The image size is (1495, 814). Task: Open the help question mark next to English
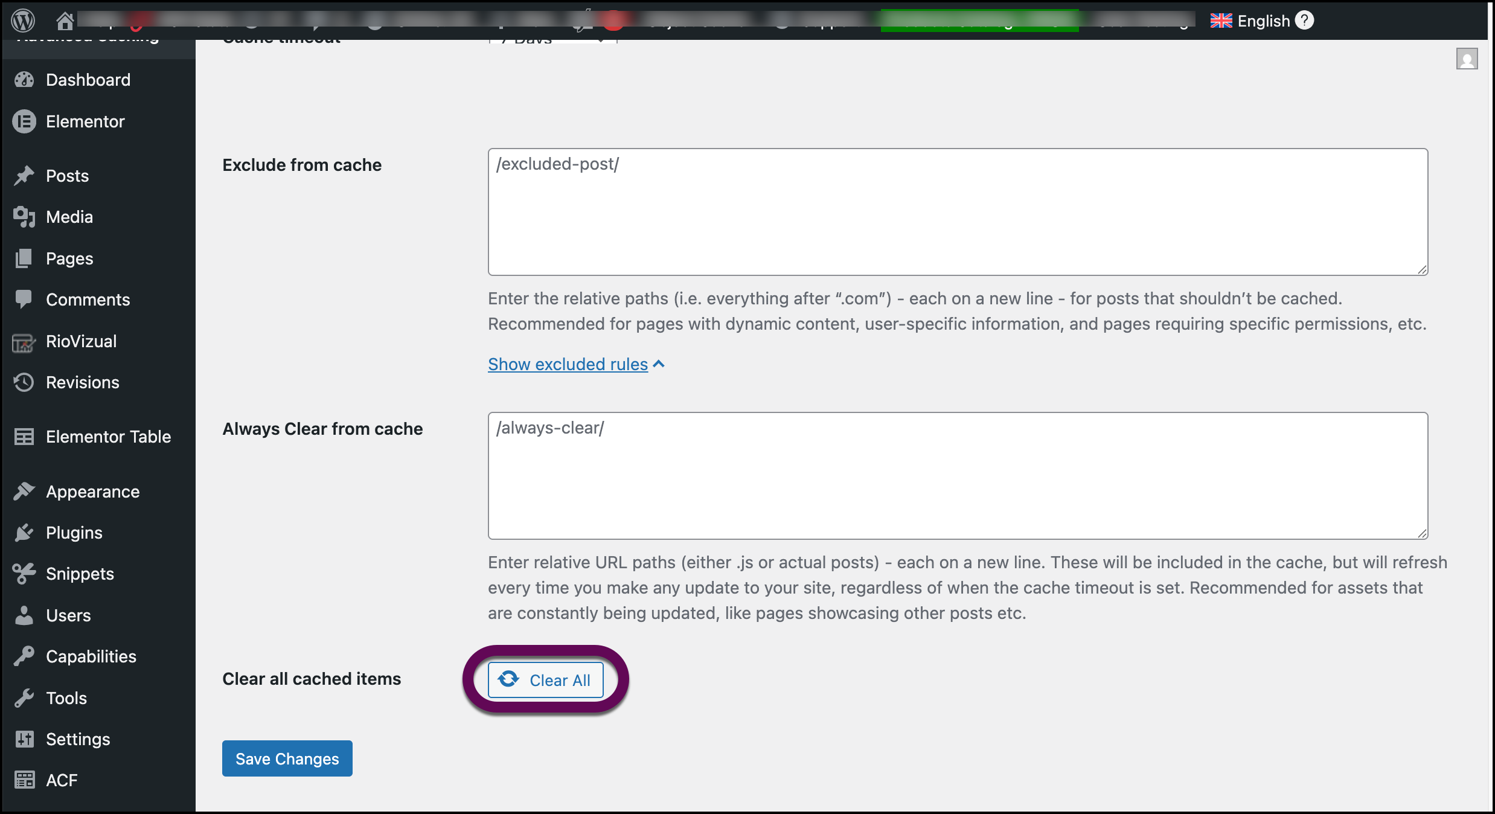coord(1305,20)
